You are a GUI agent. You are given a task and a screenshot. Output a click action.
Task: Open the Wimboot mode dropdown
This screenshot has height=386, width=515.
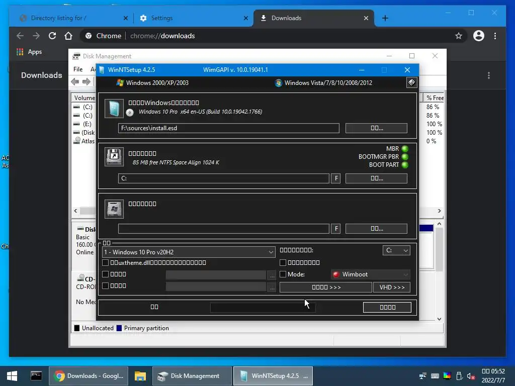pos(371,274)
